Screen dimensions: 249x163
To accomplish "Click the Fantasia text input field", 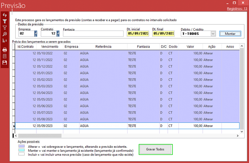I will coord(93,34).
